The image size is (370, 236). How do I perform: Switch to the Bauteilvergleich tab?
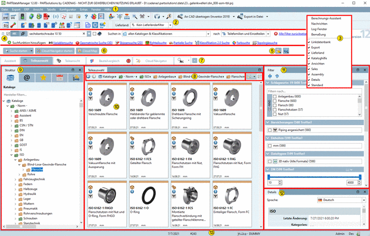(109, 61)
